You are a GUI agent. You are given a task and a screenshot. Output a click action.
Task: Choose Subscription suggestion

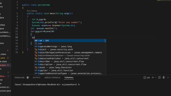pos(70,65)
